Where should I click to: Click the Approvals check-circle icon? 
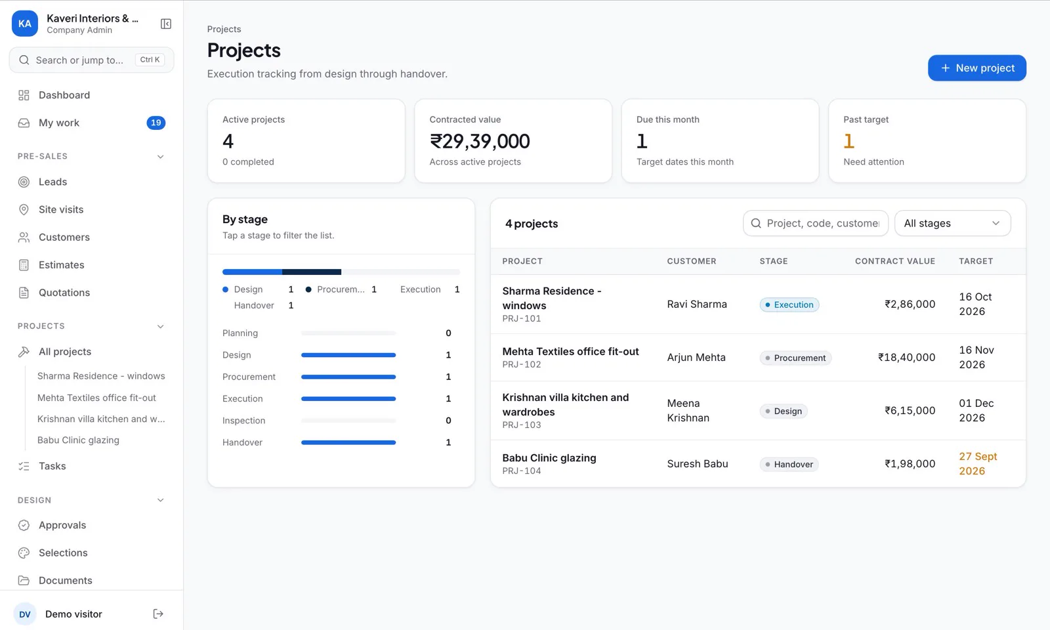[24, 525]
